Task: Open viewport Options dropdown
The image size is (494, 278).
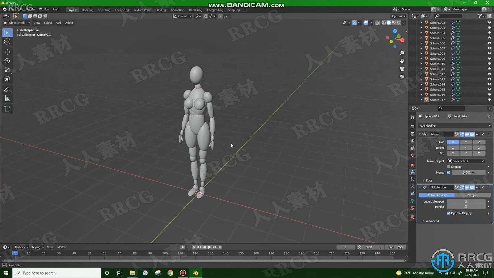Action: click(x=398, y=16)
